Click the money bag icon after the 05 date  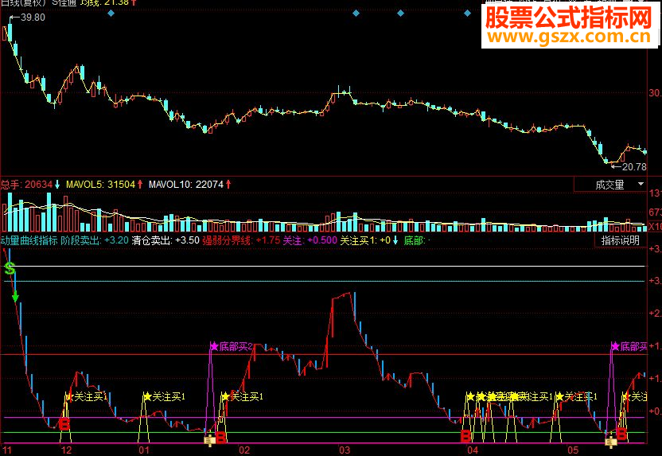(610, 442)
